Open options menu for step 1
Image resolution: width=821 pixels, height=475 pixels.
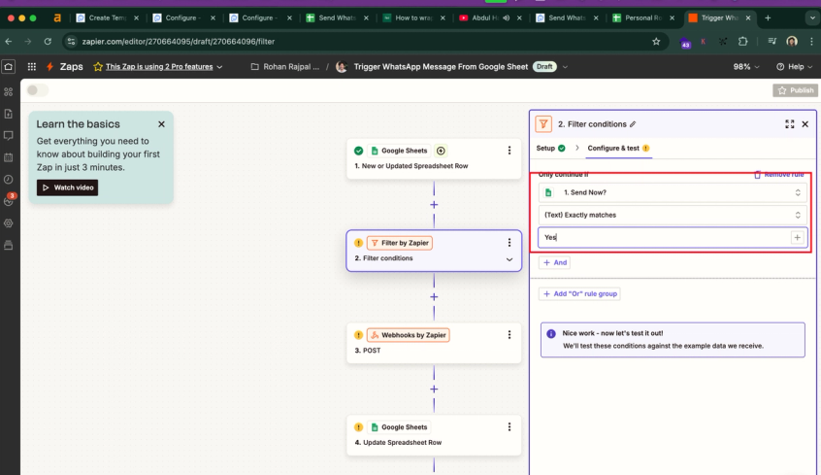(x=509, y=151)
